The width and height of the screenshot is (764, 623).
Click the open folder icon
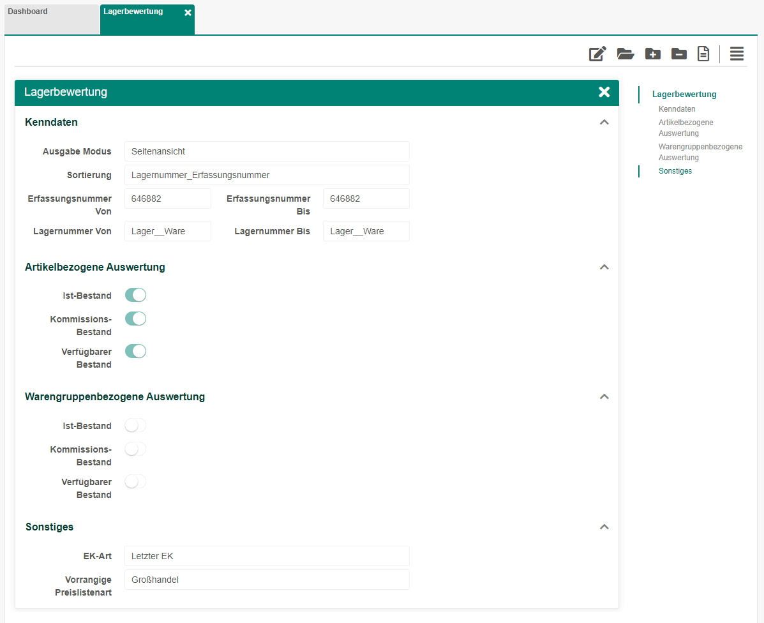pos(625,54)
